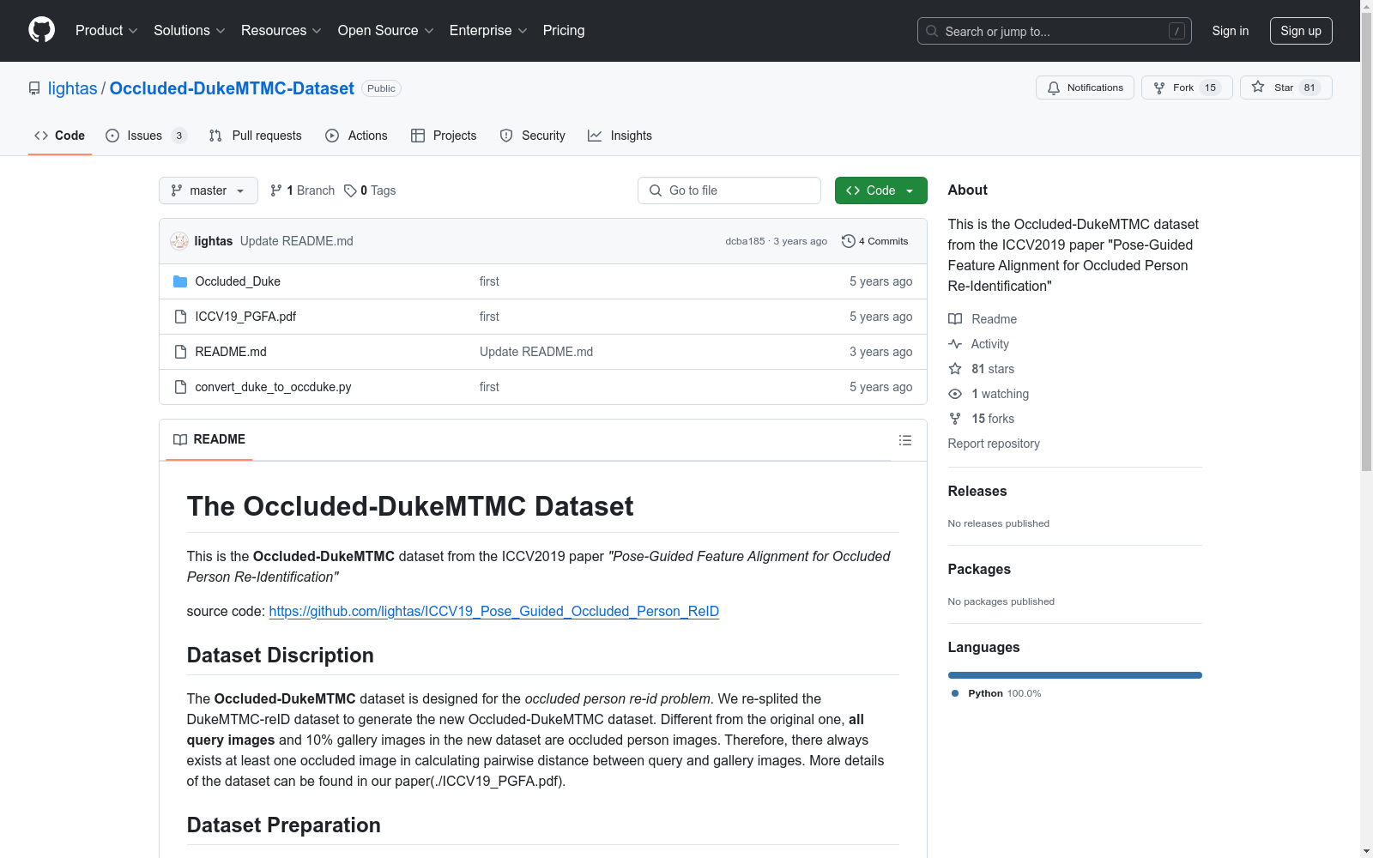
Task: Click the Sign in link
Action: [1231, 31]
